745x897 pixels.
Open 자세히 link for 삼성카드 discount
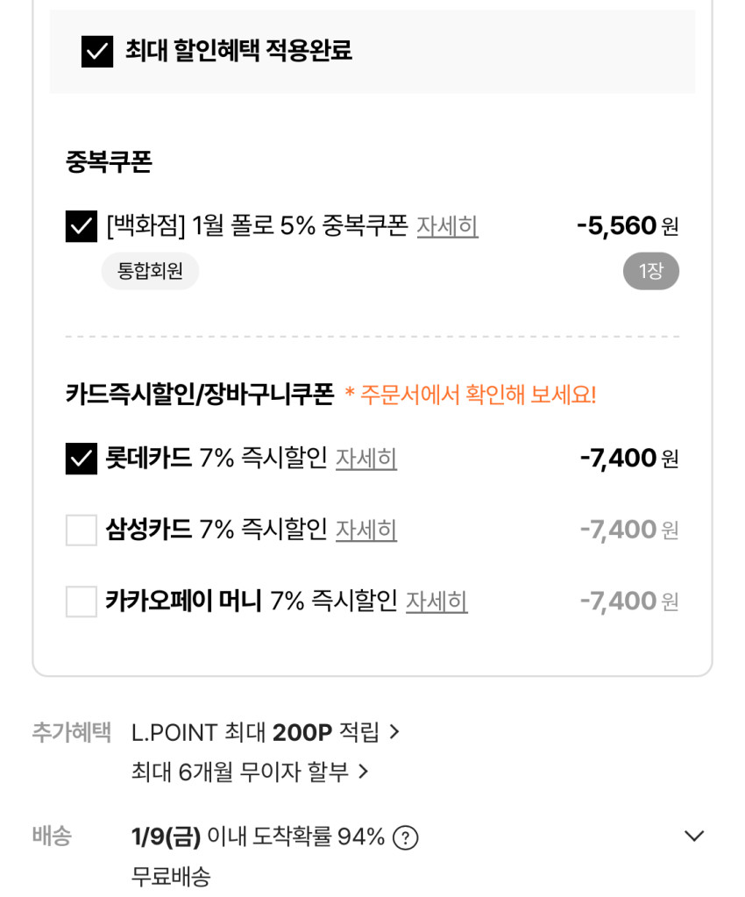point(366,530)
